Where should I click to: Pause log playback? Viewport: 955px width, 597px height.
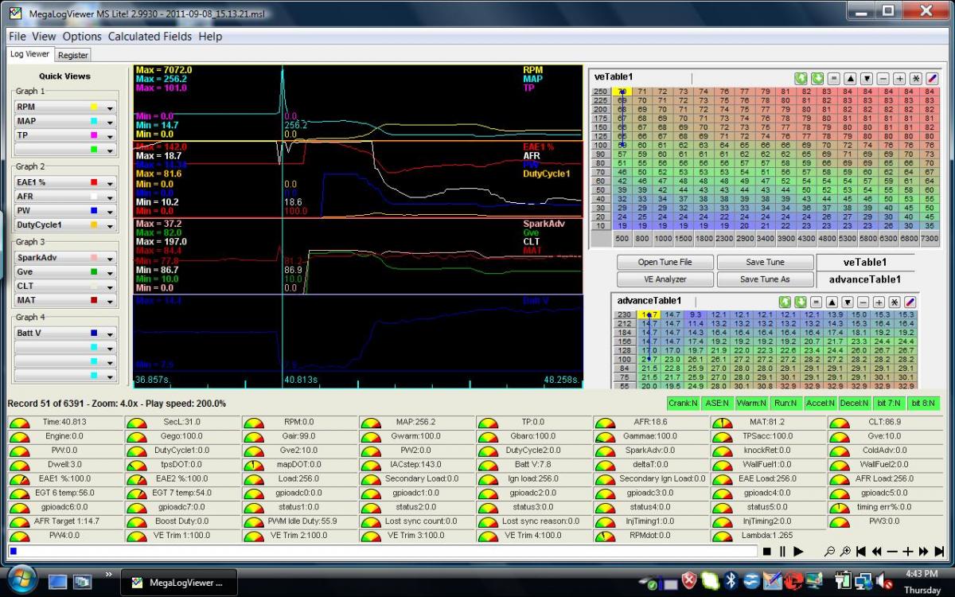tap(782, 551)
